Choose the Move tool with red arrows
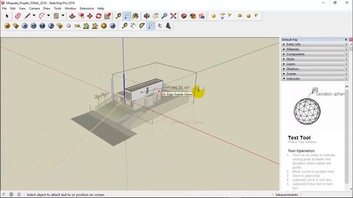This screenshot has height=198, width=353. pyautogui.click(x=90, y=16)
